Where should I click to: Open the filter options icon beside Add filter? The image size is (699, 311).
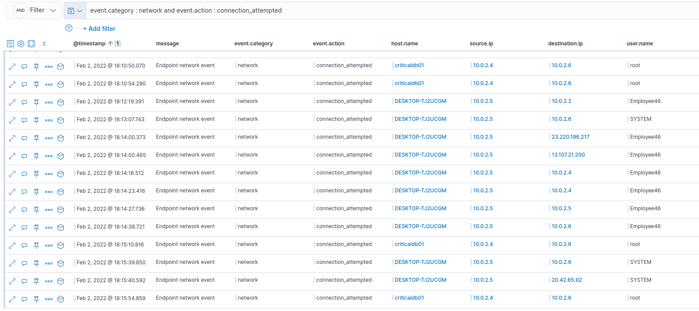(x=69, y=28)
